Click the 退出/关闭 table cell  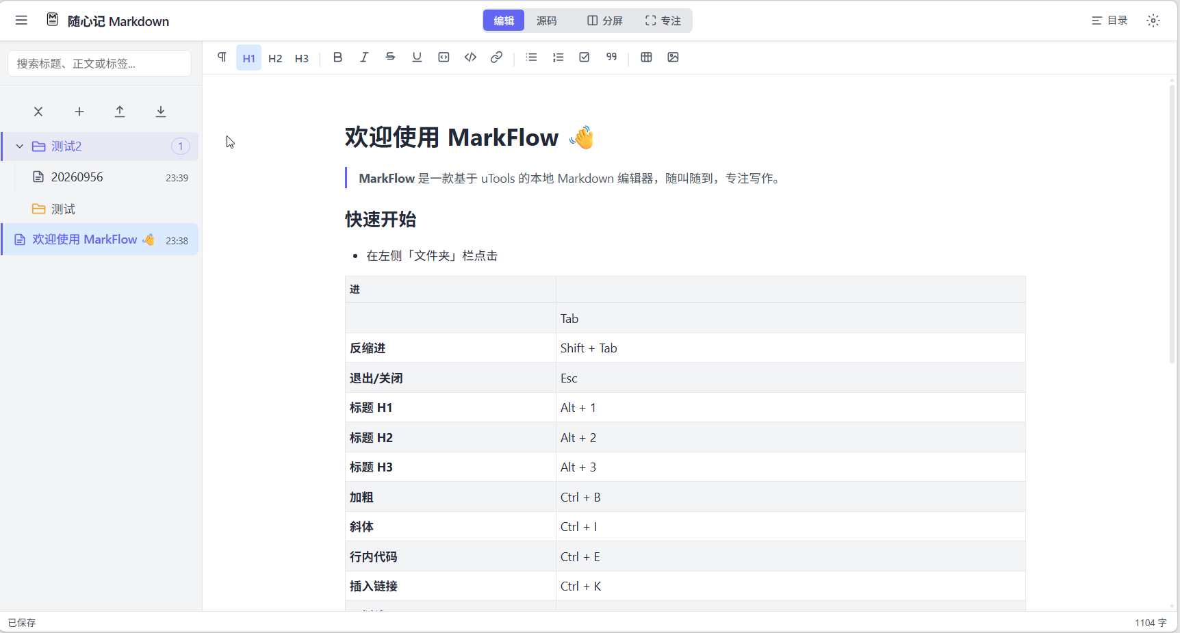click(x=450, y=378)
